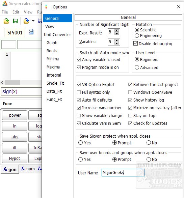Image resolution: width=184 pixels, height=198 pixels.
Task: Click the iff function button
Action: pos(15,147)
